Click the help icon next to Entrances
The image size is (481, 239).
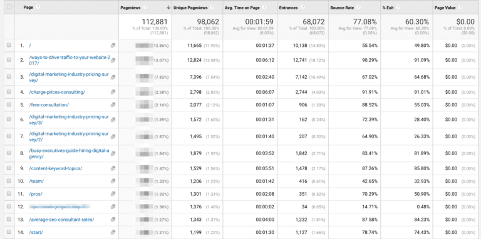point(303,8)
